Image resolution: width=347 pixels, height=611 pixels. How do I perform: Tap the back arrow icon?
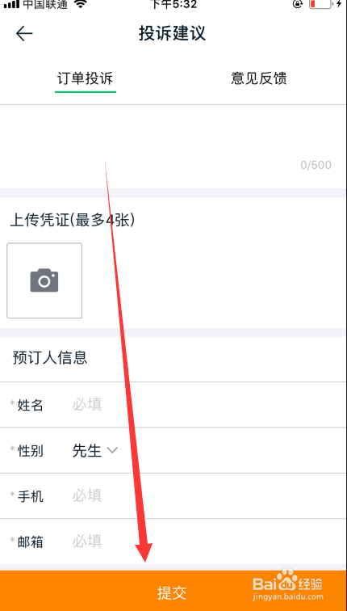click(24, 34)
